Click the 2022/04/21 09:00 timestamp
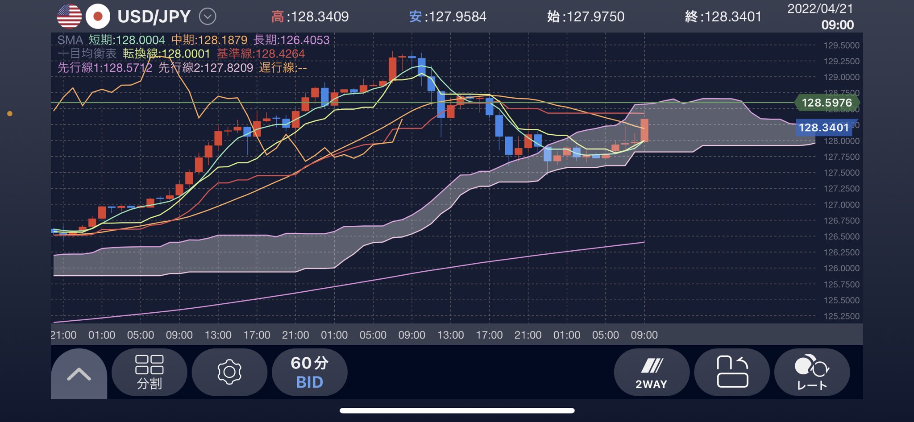This screenshot has width=914, height=422. [x=820, y=17]
